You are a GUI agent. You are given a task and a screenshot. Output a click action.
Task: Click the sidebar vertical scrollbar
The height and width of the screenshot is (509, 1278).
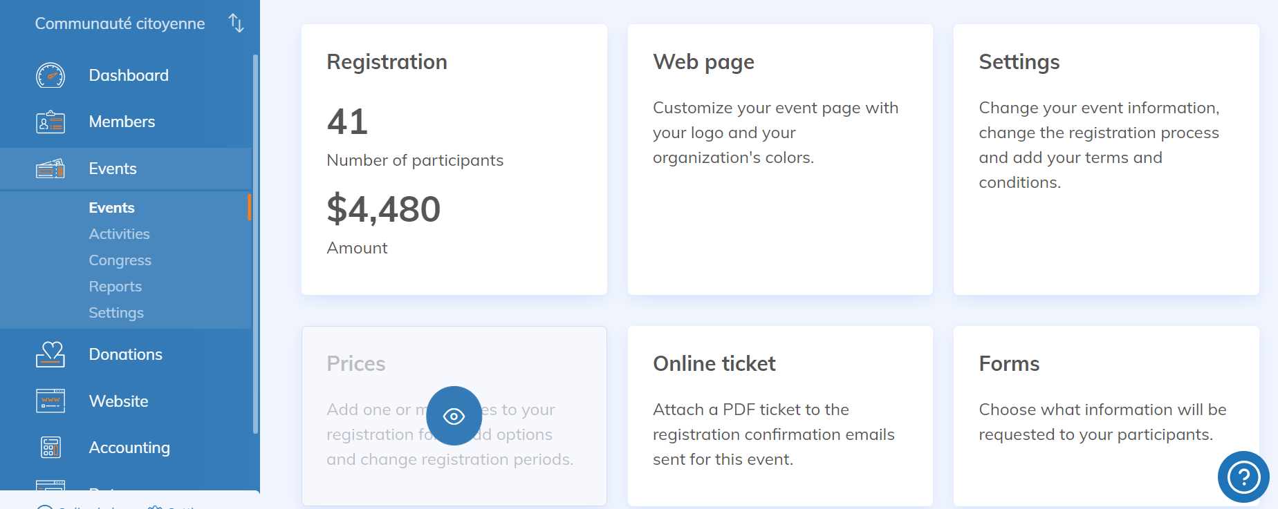tap(255, 242)
